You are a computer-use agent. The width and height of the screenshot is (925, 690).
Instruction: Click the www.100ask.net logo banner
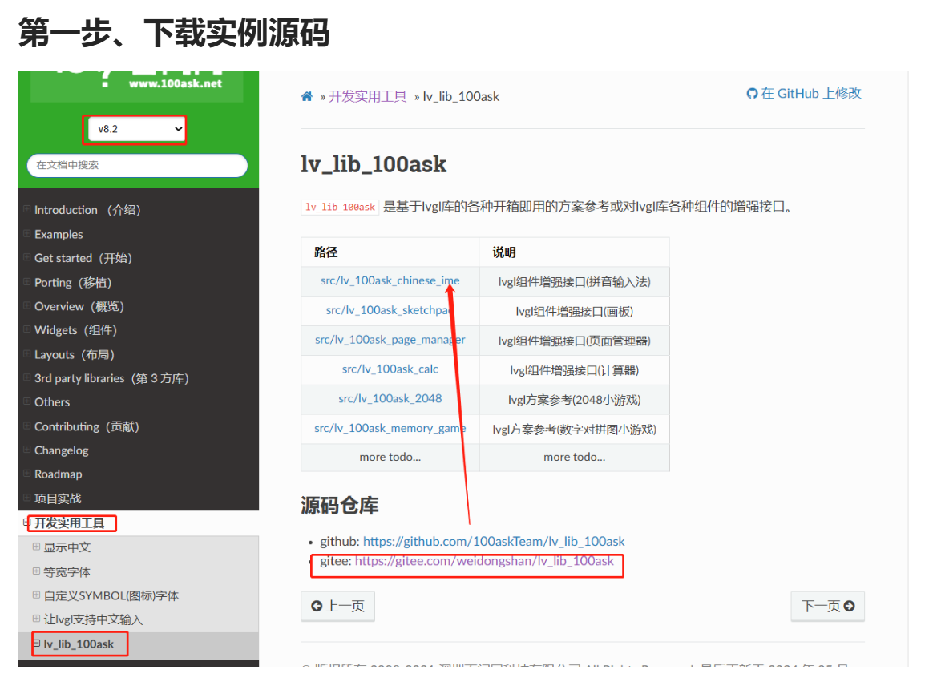tap(137, 86)
